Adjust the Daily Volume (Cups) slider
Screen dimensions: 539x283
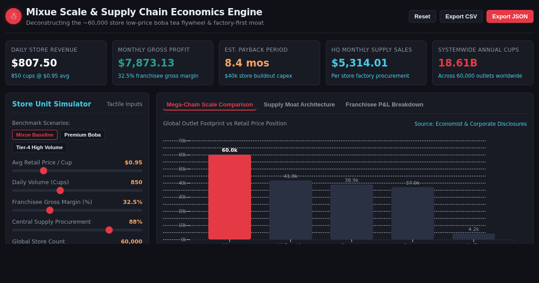[x=77, y=190]
